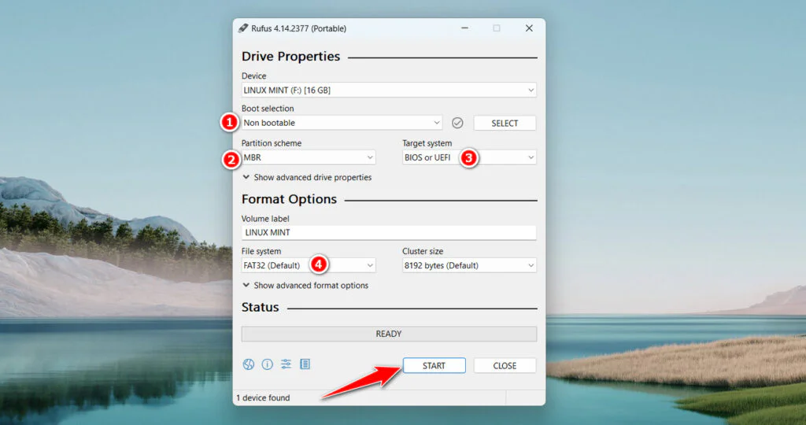The width and height of the screenshot is (806, 425).
Task: Open the Boot selection dropdown
Action: [342, 123]
